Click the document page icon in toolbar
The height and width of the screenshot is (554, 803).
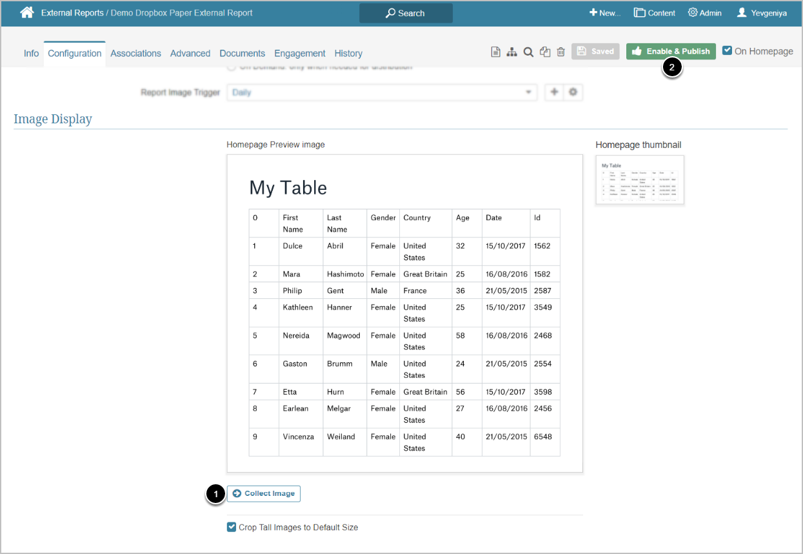pyautogui.click(x=495, y=52)
